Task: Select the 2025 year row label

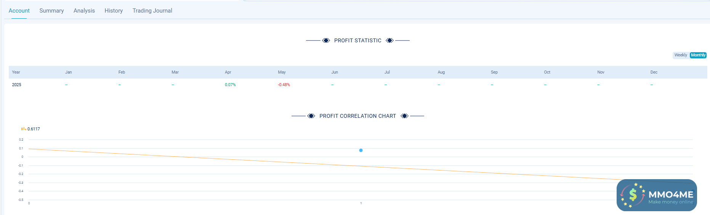Action: pyautogui.click(x=17, y=85)
